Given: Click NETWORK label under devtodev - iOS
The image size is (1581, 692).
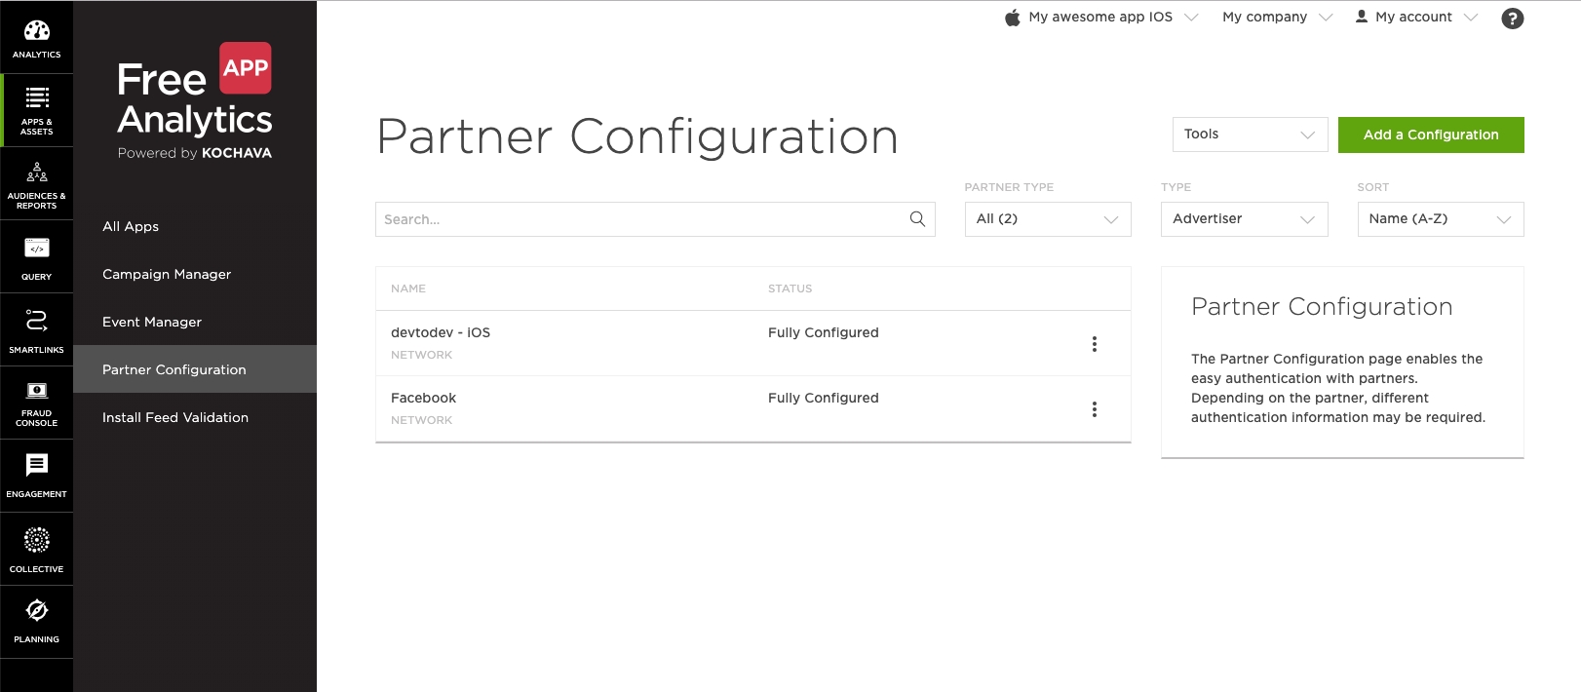Looking at the screenshot, I should (x=421, y=355).
